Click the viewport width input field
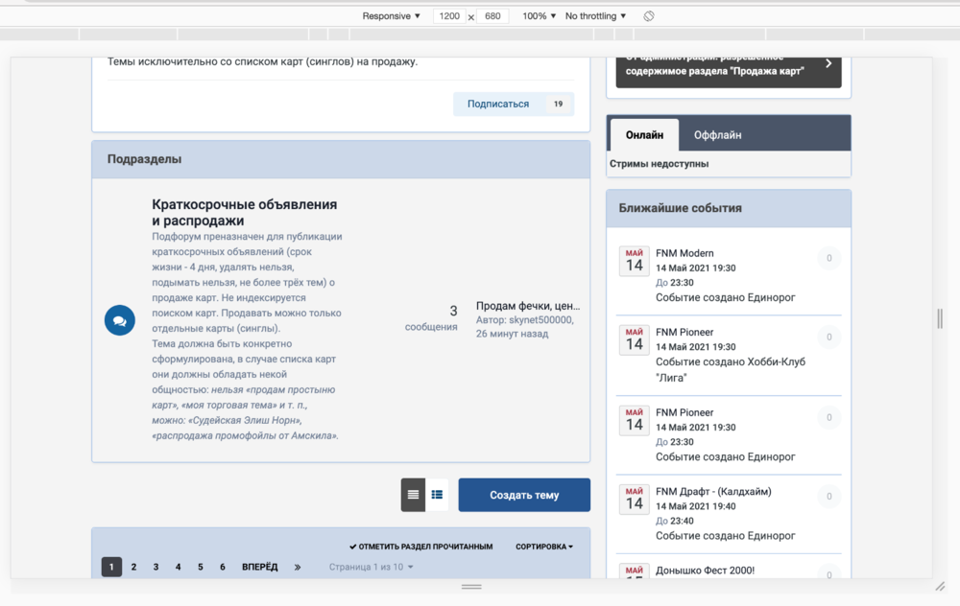 449,16
